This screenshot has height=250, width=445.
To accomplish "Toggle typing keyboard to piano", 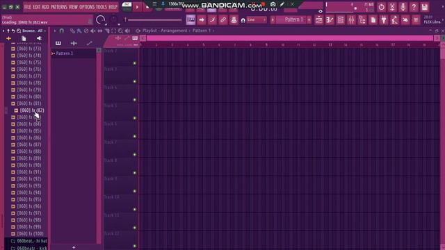I will click(191, 20).
